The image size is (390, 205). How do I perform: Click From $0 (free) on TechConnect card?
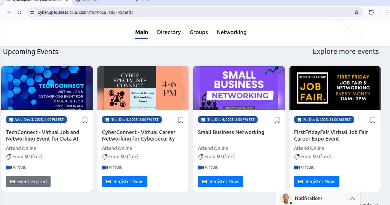(27, 157)
